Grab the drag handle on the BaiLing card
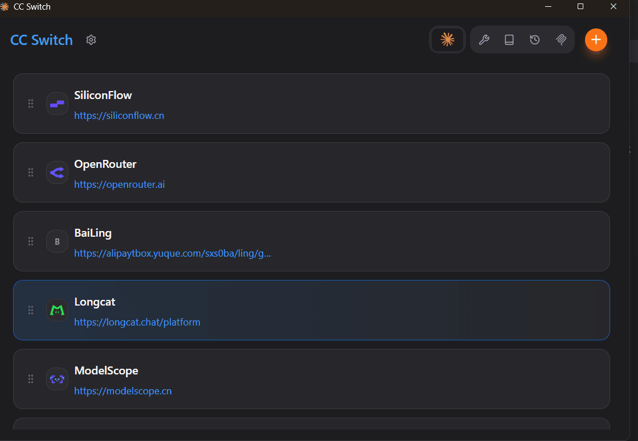This screenshot has width=638, height=441. [x=31, y=241]
